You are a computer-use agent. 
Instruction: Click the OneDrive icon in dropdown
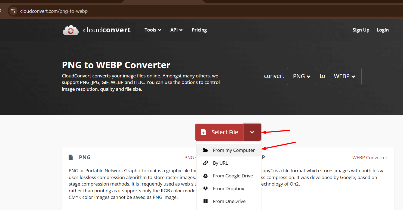(x=205, y=201)
